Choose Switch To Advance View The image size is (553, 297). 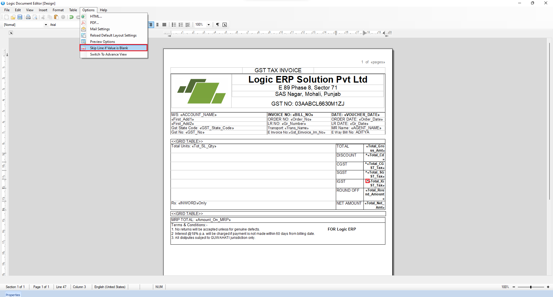tap(108, 54)
